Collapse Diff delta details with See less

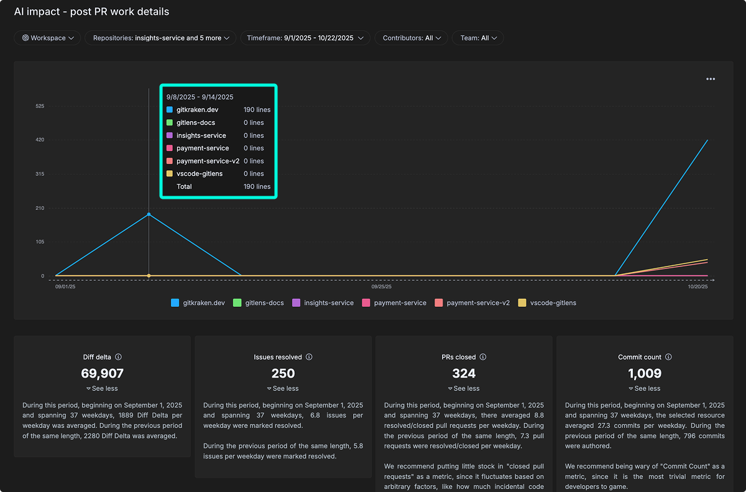click(x=102, y=388)
